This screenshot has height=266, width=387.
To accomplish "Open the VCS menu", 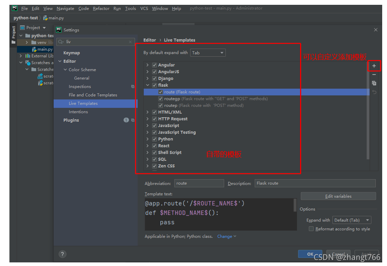I will (144, 8).
